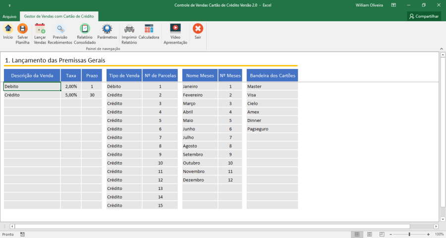Viewport: 446px width, 238px height.
Task: Click horizontal scrollbar left arrow
Action: [12, 226]
